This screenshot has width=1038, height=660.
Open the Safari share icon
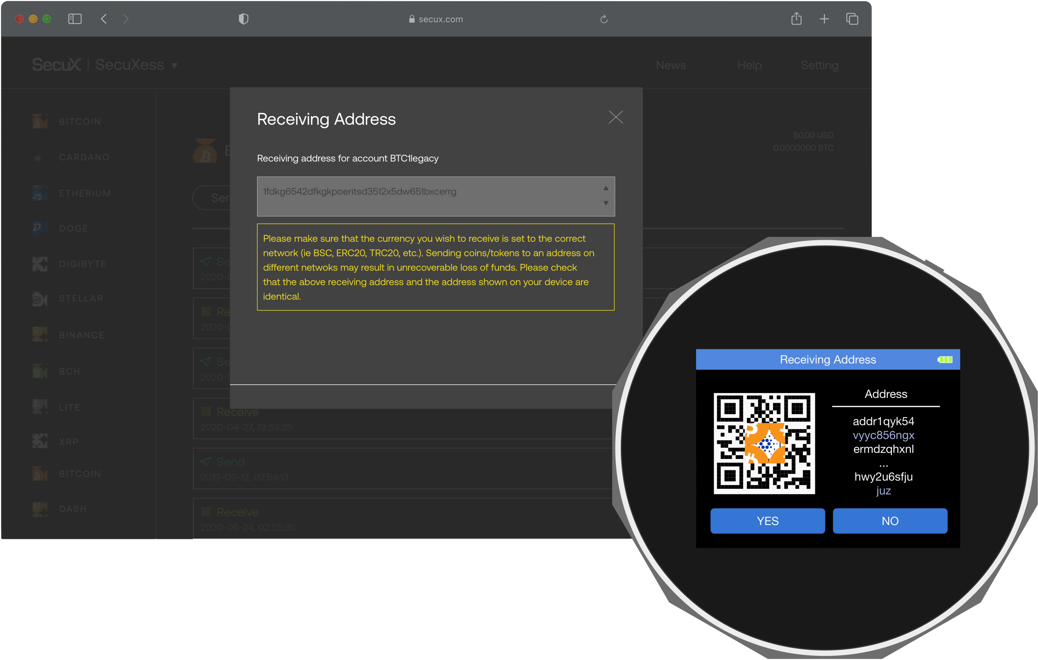click(796, 18)
